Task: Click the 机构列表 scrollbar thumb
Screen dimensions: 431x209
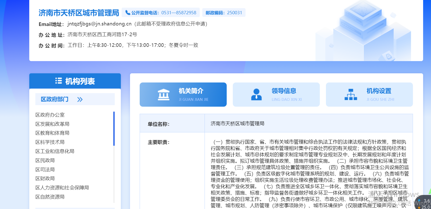Action: click(x=114, y=129)
